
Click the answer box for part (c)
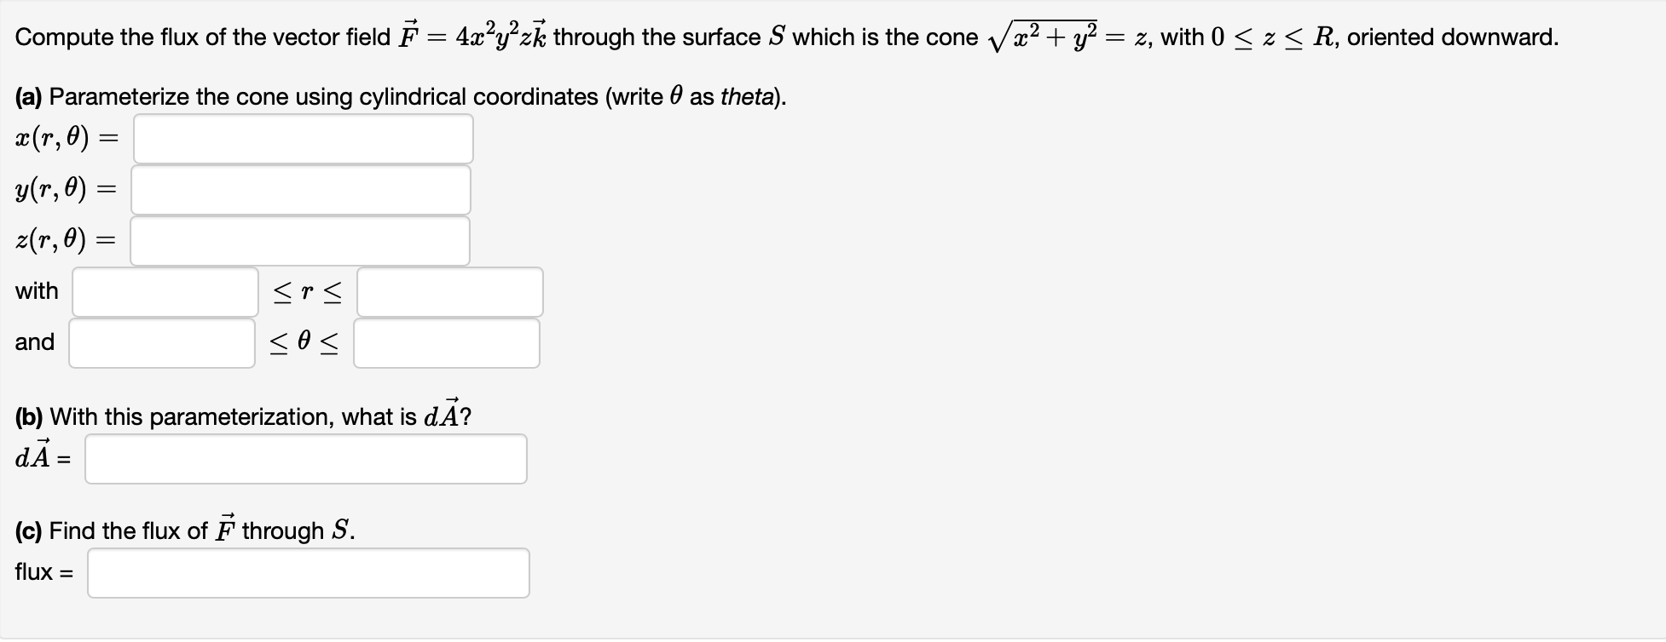pyautogui.click(x=309, y=572)
